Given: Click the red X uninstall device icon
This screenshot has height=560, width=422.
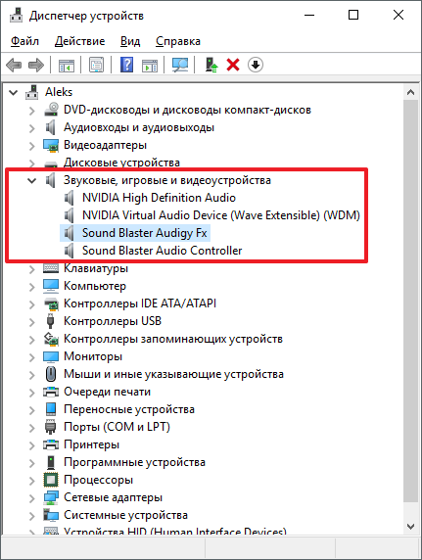Looking at the screenshot, I should pos(233,65).
